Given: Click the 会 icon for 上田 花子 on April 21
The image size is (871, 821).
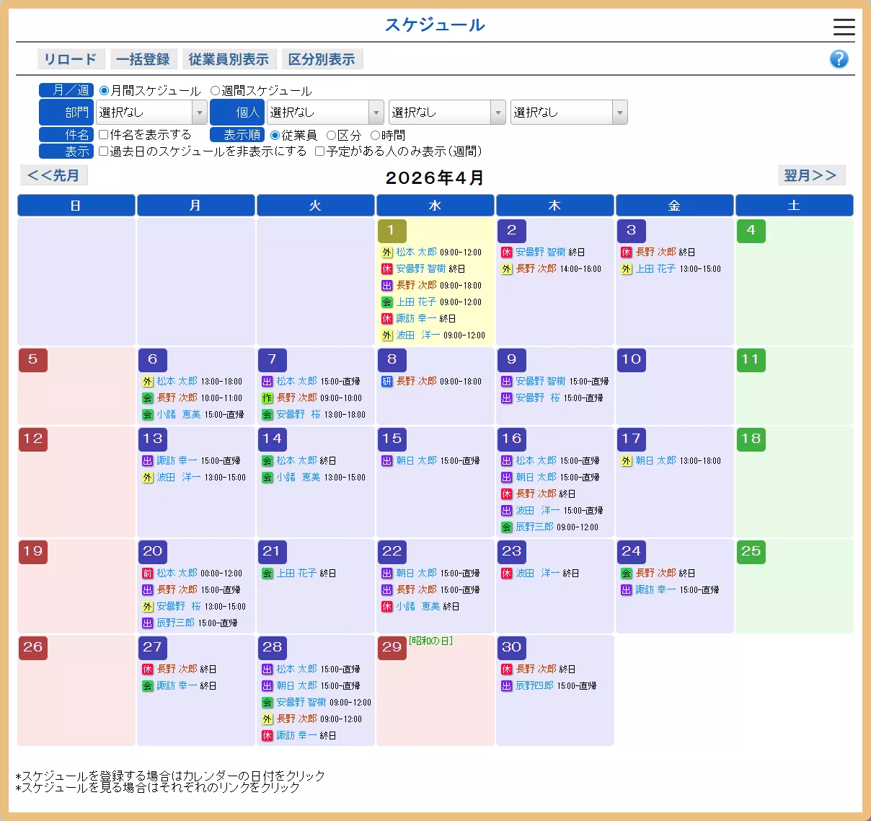Looking at the screenshot, I should (x=268, y=574).
